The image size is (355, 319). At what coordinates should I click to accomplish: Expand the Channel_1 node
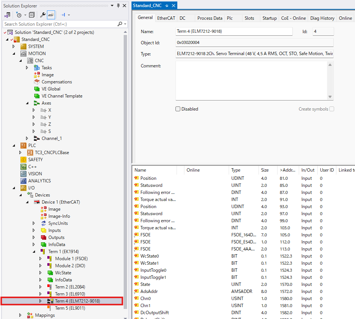coord(27,138)
